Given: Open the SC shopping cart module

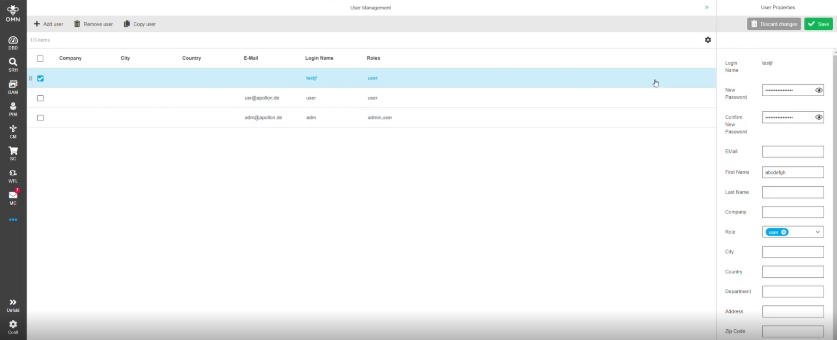Looking at the screenshot, I should click(13, 153).
